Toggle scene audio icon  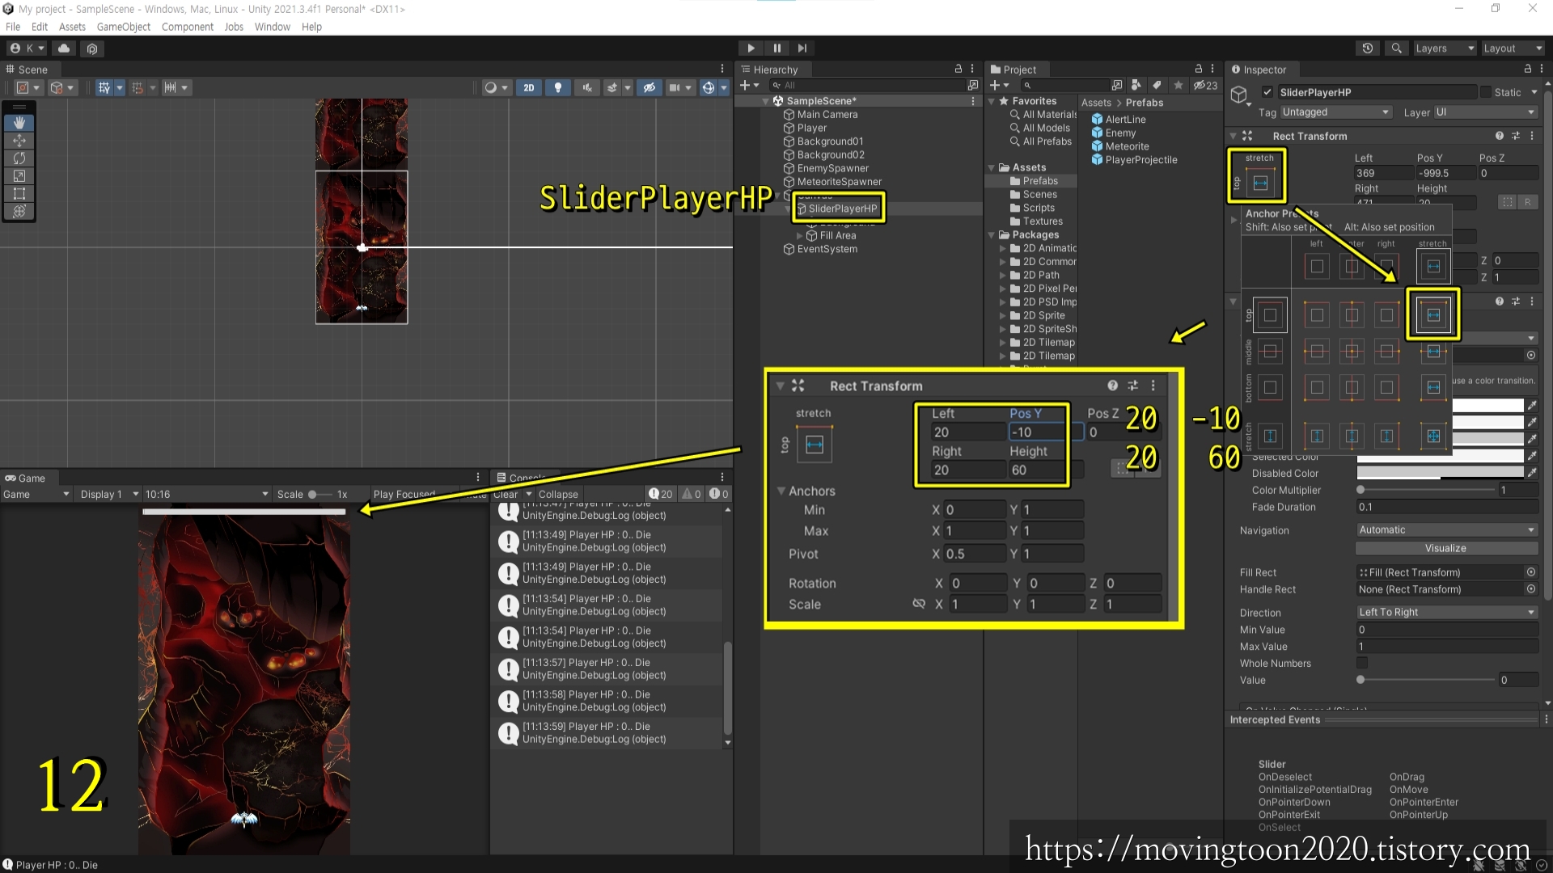pos(586,87)
